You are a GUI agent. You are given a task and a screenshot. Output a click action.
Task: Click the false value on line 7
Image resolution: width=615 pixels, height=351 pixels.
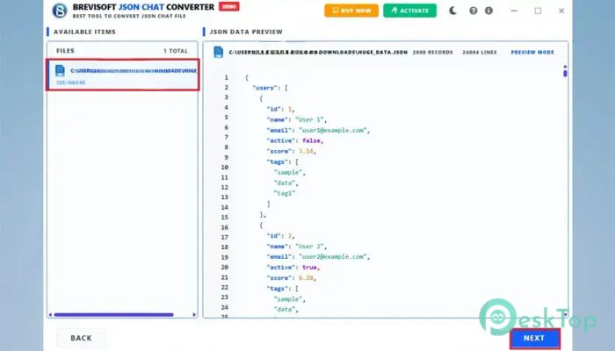coord(311,140)
